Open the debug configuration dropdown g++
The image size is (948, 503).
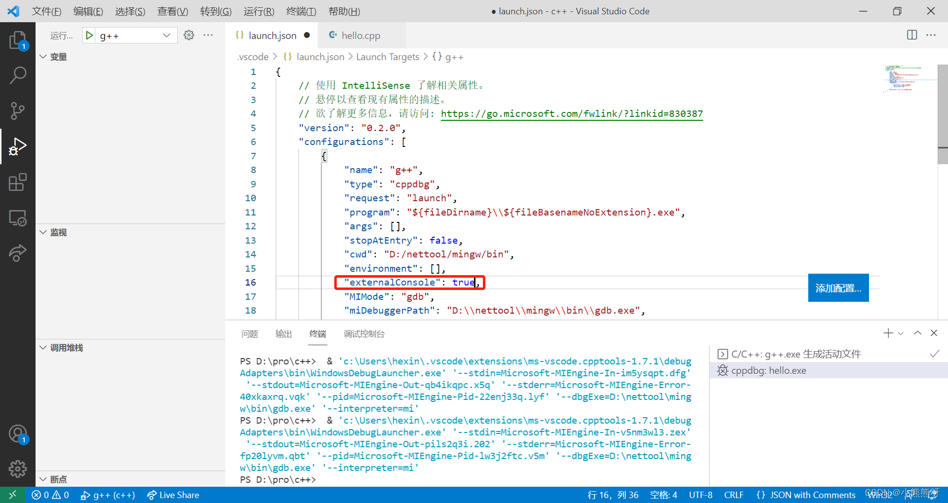pyautogui.click(x=137, y=36)
